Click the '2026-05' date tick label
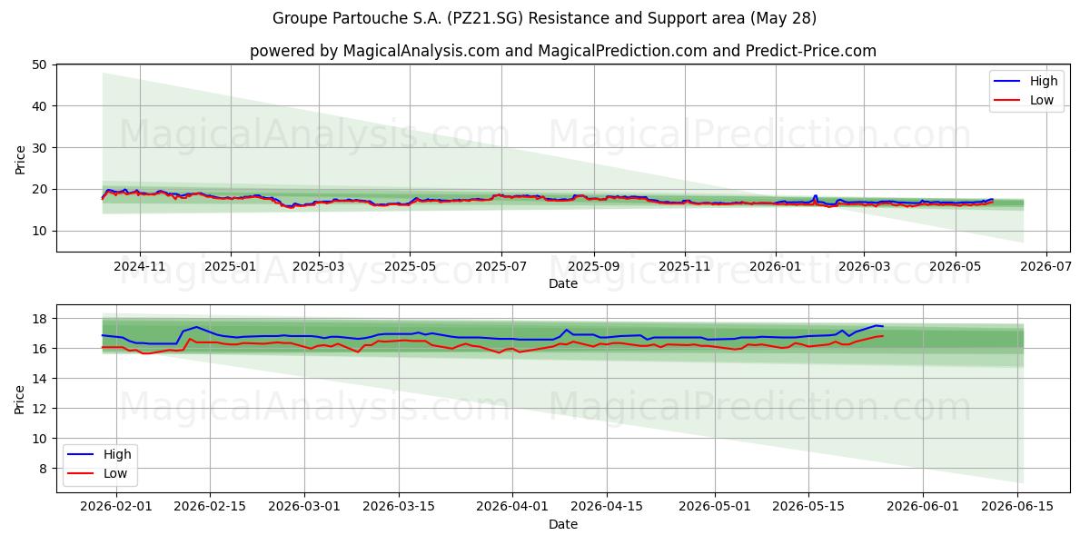Screen dimensions: 1090x545 coord(955,267)
